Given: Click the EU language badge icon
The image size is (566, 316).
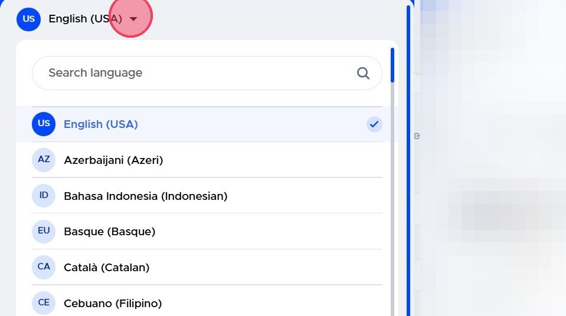Looking at the screenshot, I should tap(44, 231).
